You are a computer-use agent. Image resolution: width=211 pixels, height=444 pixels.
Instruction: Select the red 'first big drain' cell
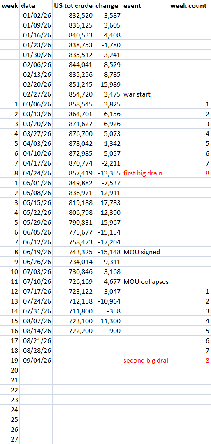[145, 173]
